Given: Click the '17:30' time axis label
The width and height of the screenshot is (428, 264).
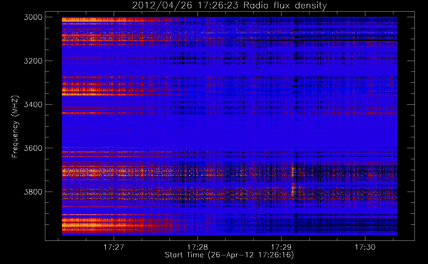Looking at the screenshot, I should (365, 247).
